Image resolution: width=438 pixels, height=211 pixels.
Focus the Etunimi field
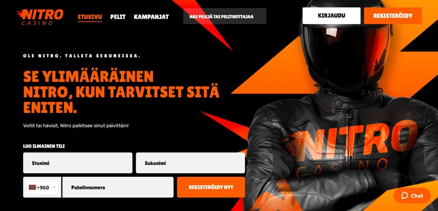(x=78, y=163)
